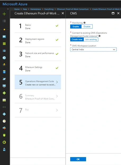This screenshot has width=121, height=165.
Task: Choose Join existing OMS instance option
Action: [91, 39]
